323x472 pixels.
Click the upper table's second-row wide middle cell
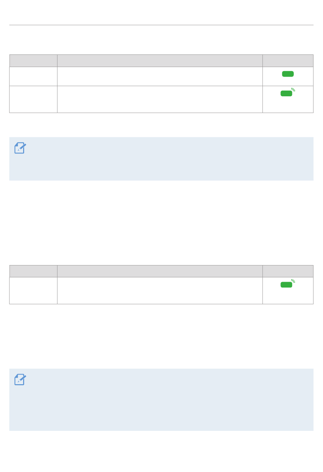point(160,99)
